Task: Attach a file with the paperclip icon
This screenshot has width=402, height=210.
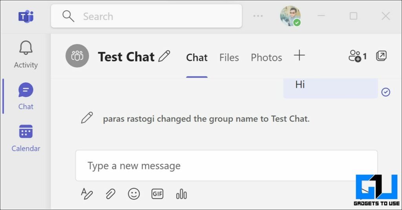Action: (110, 194)
